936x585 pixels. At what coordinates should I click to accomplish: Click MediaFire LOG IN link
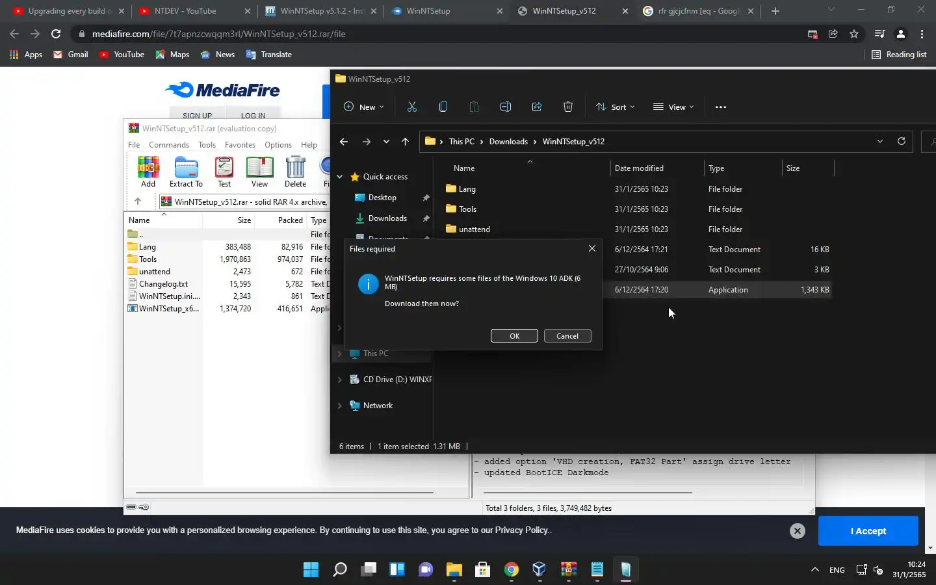coord(253,116)
